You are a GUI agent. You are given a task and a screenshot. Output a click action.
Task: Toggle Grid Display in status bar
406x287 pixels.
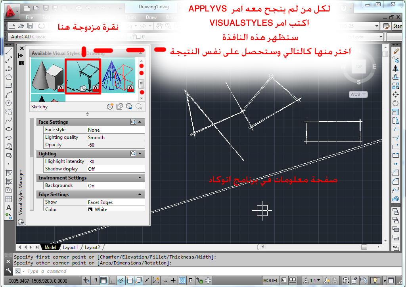click(103, 280)
